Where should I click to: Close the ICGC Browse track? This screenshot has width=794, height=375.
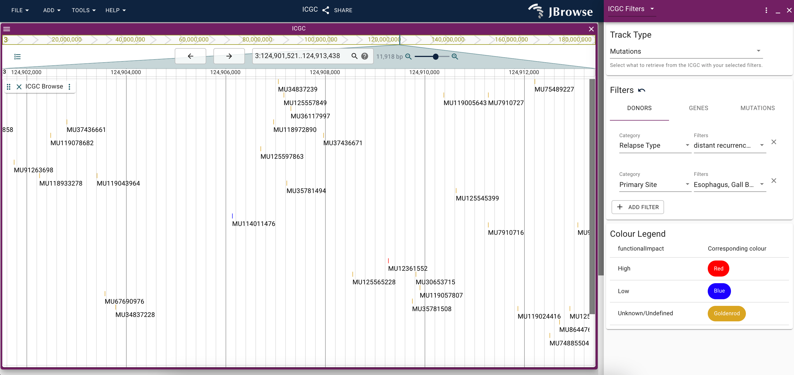click(19, 87)
